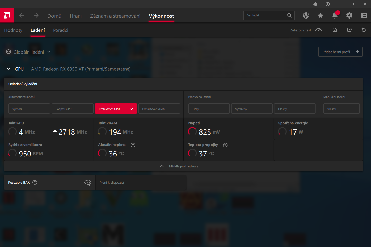
Task: Switch to Hodnoty sub-tab
Action: 13,30
